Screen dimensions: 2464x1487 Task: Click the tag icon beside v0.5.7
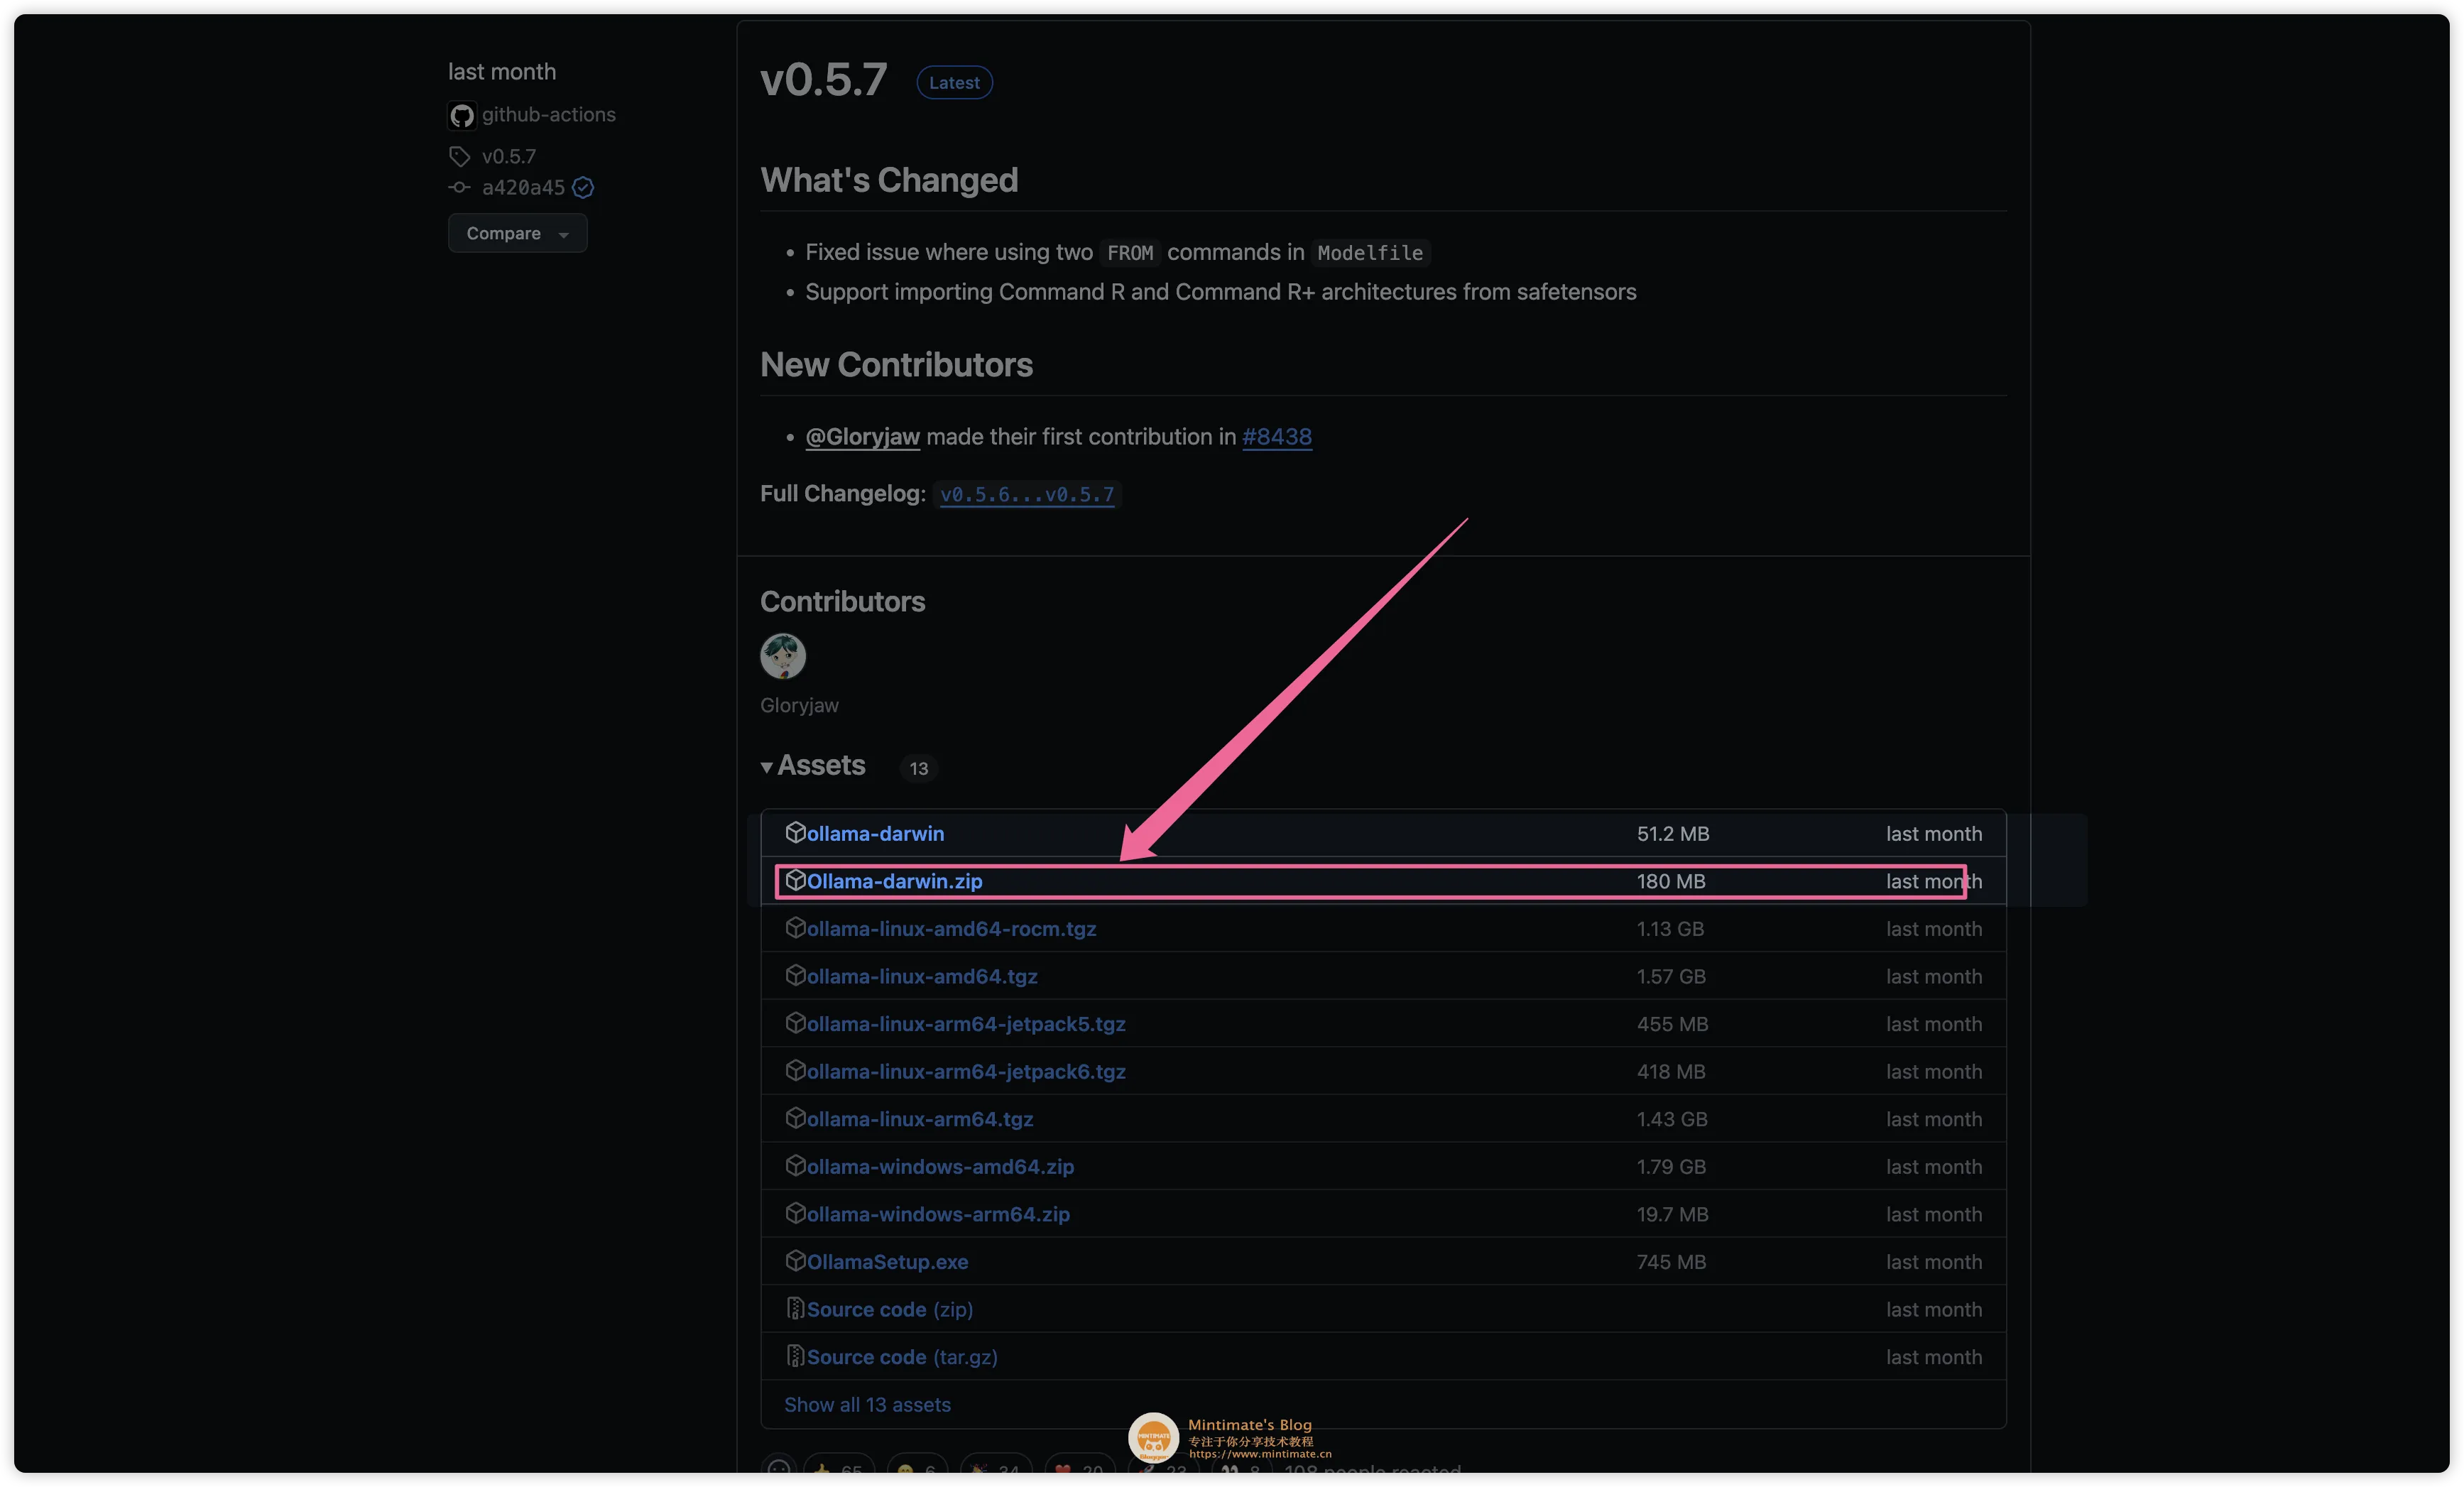click(459, 156)
